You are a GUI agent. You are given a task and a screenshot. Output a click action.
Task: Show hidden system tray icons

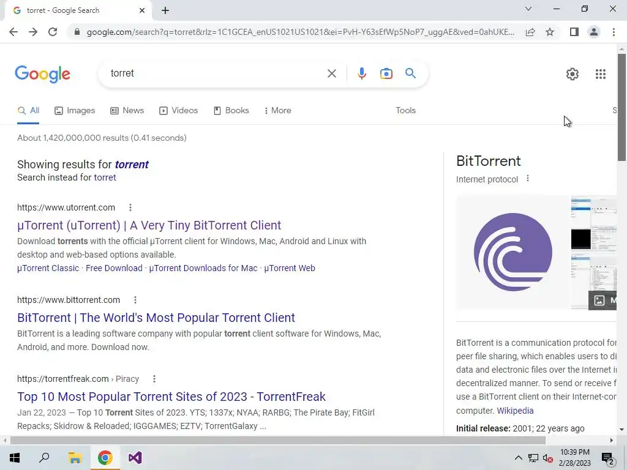518,458
